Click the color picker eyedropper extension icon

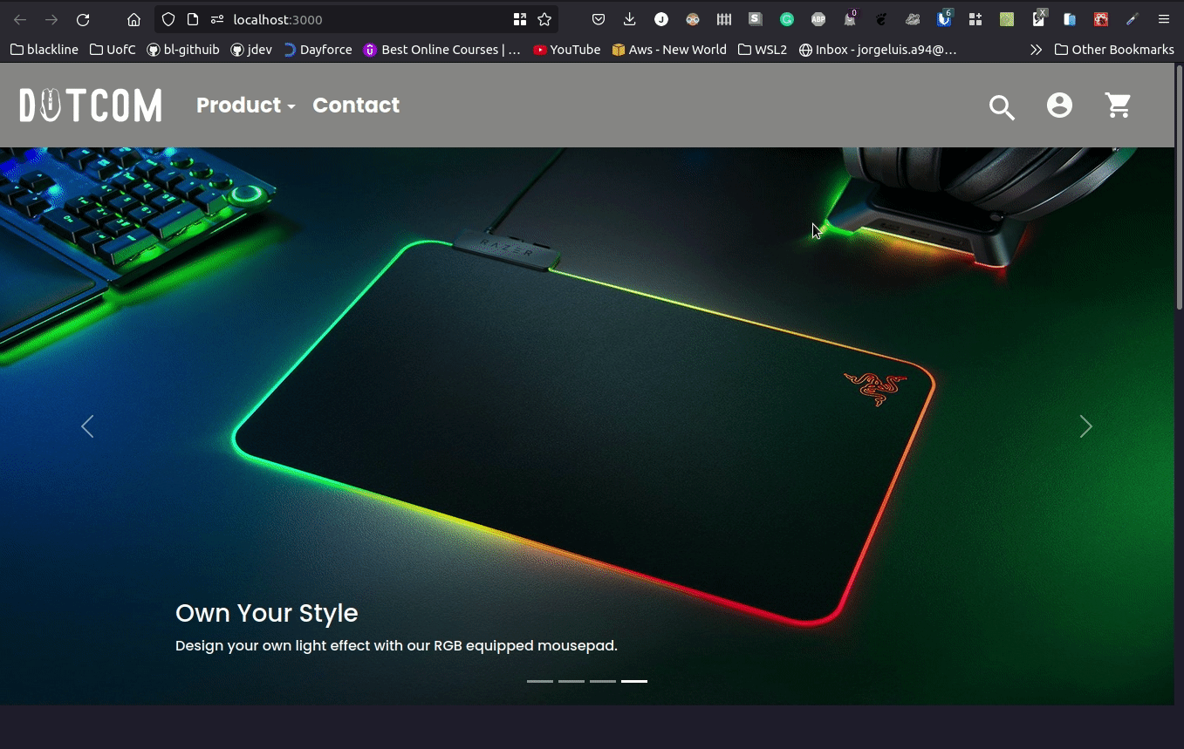point(1133,19)
